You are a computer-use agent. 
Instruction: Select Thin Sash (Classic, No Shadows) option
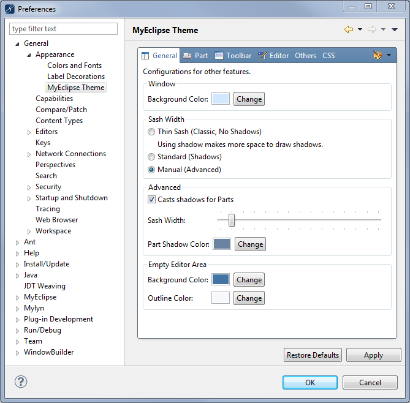151,132
